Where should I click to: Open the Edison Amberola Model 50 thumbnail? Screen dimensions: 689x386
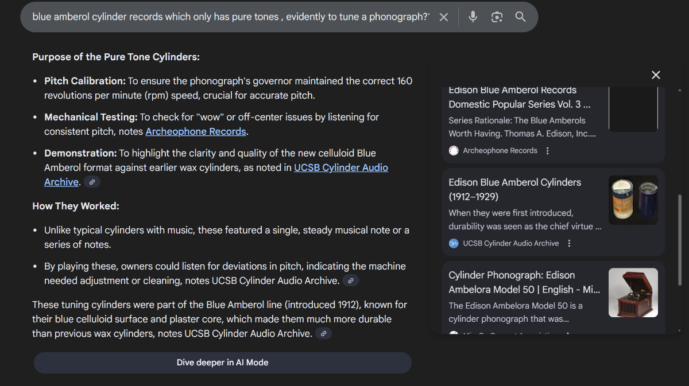(x=633, y=293)
